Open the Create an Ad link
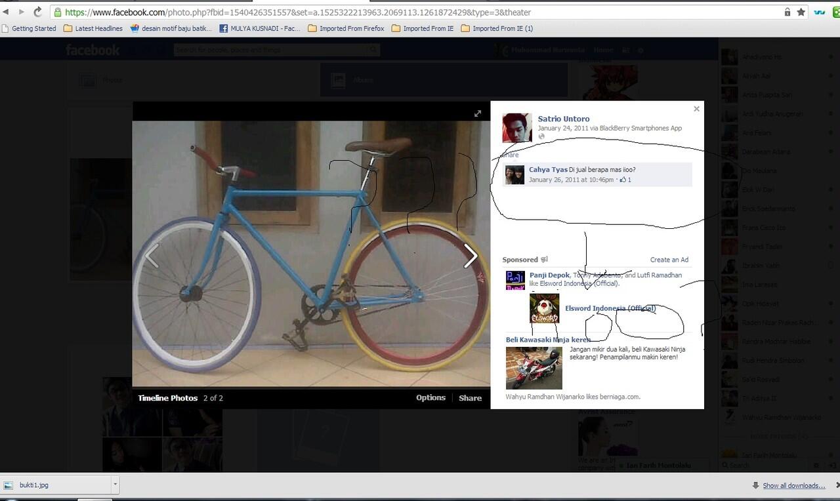The image size is (840, 501). click(x=669, y=260)
